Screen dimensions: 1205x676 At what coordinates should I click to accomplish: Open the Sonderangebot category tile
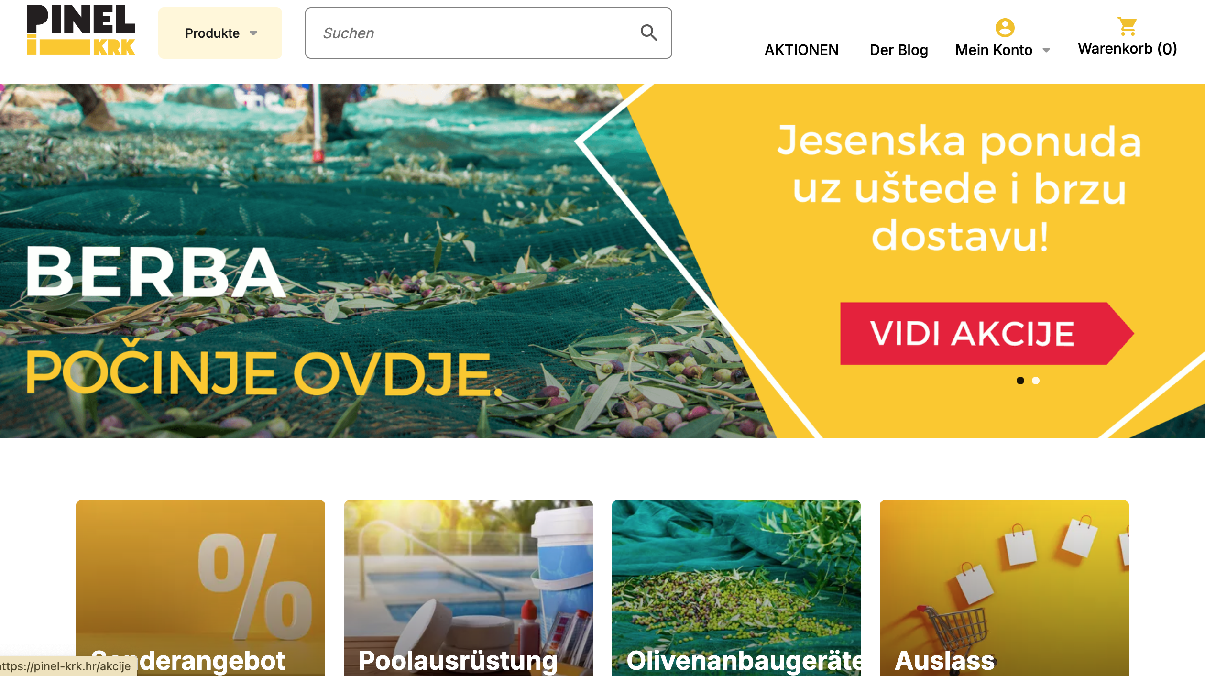(200, 588)
